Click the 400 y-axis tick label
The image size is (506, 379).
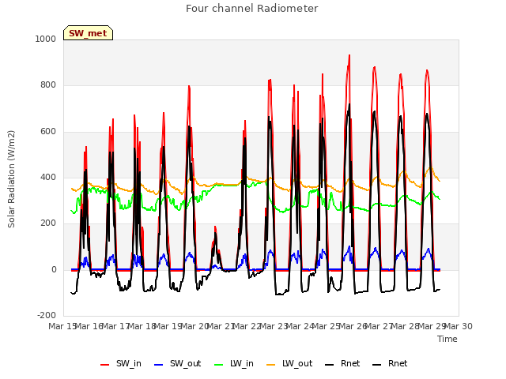pyautogui.click(x=48, y=177)
